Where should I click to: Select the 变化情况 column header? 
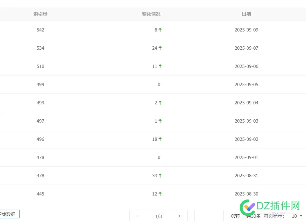coord(151,14)
